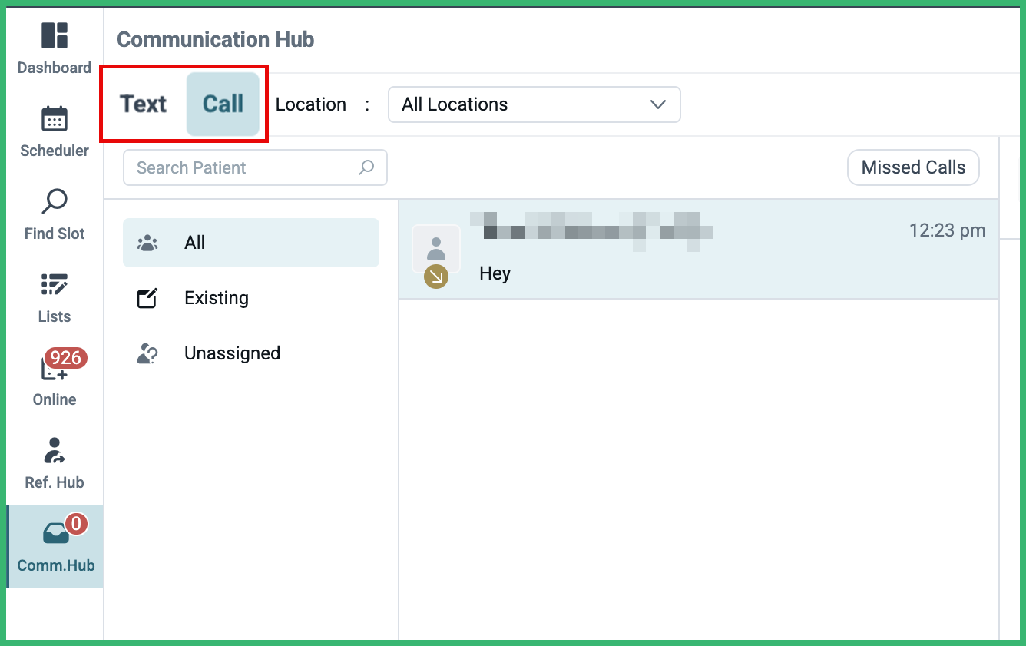Open the Scheduler from the sidebar

click(54, 131)
